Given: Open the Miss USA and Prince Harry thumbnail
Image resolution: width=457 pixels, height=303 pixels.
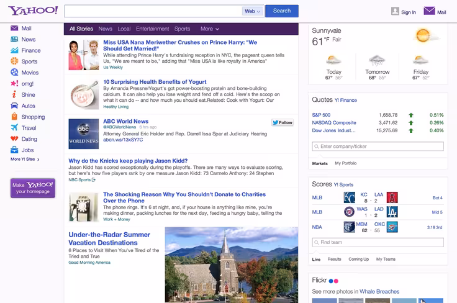Looking at the screenshot, I should [84, 55].
